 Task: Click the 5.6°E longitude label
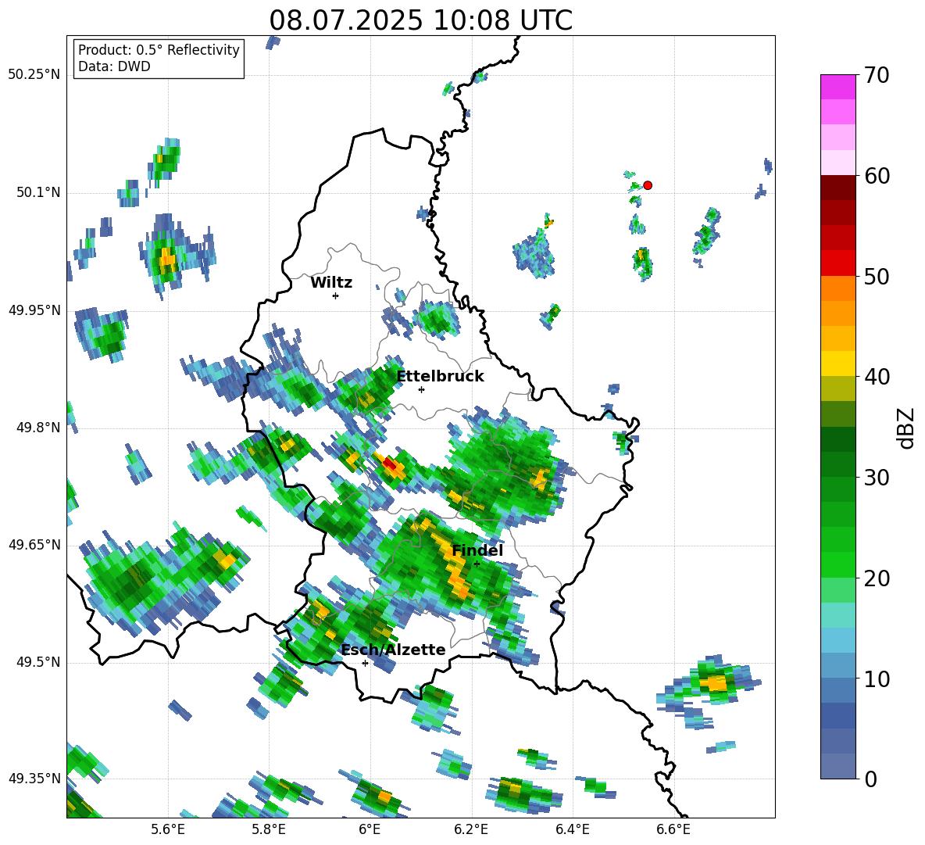[x=168, y=830]
